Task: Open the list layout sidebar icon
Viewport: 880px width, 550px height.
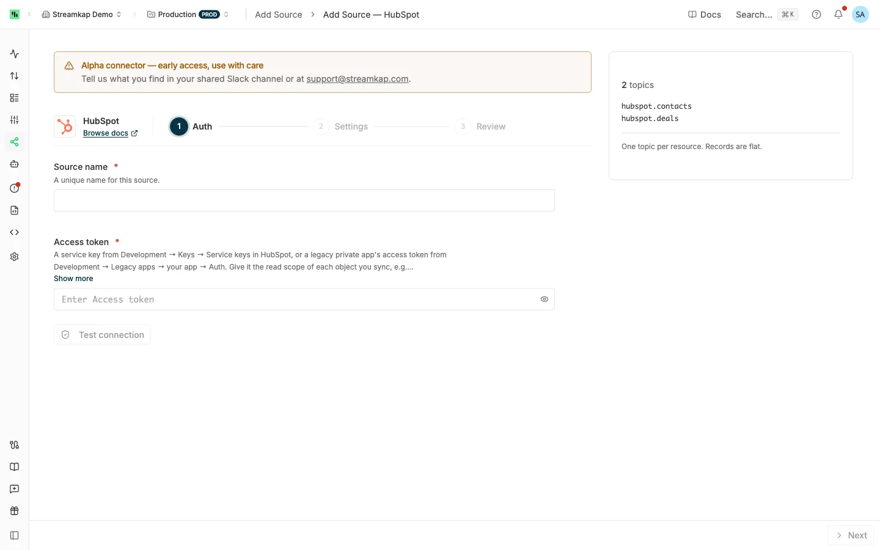Action: [x=15, y=98]
